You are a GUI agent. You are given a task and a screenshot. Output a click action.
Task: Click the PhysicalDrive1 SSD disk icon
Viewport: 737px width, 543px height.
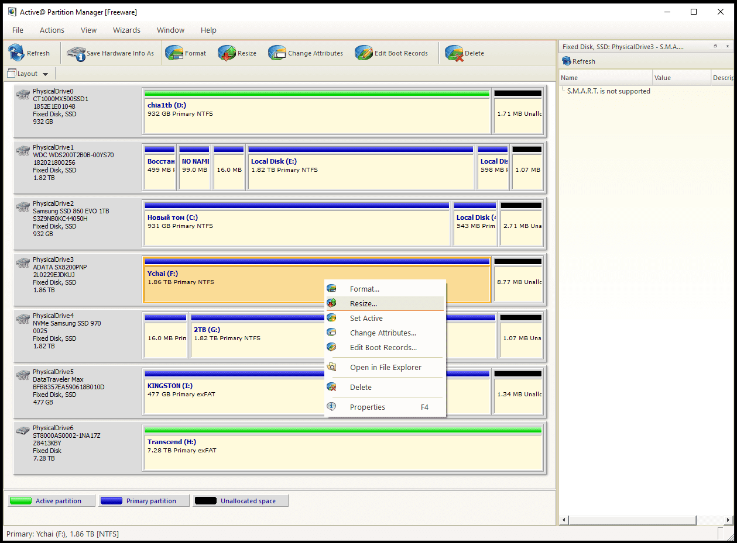(x=23, y=150)
